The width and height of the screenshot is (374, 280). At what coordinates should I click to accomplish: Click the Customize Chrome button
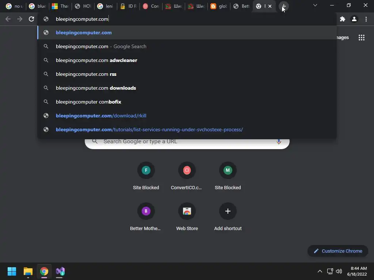point(338,251)
